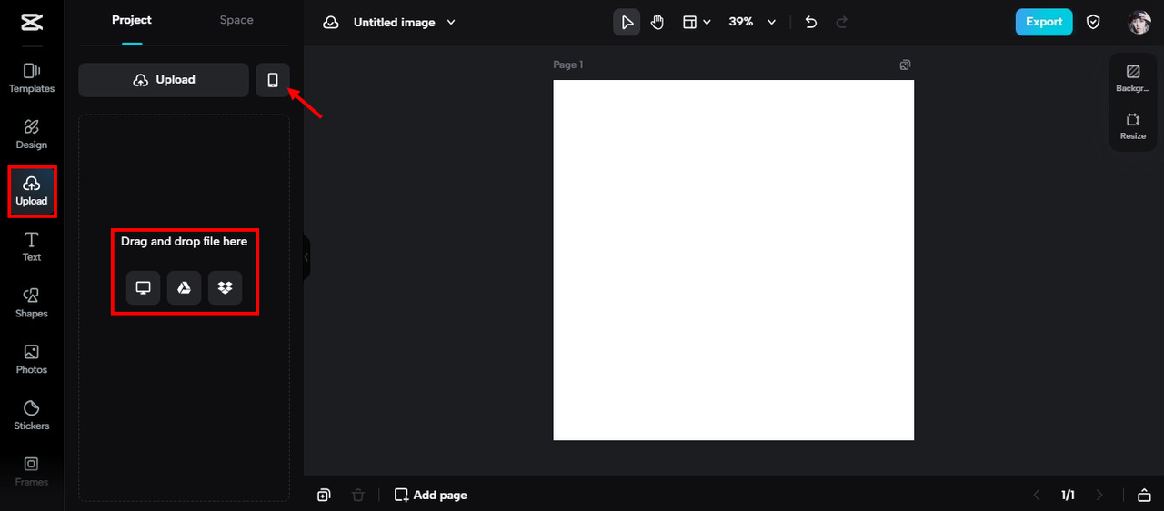1164x511 pixels.
Task: Expand the Untitled image dropdown arrow
Action: (452, 22)
